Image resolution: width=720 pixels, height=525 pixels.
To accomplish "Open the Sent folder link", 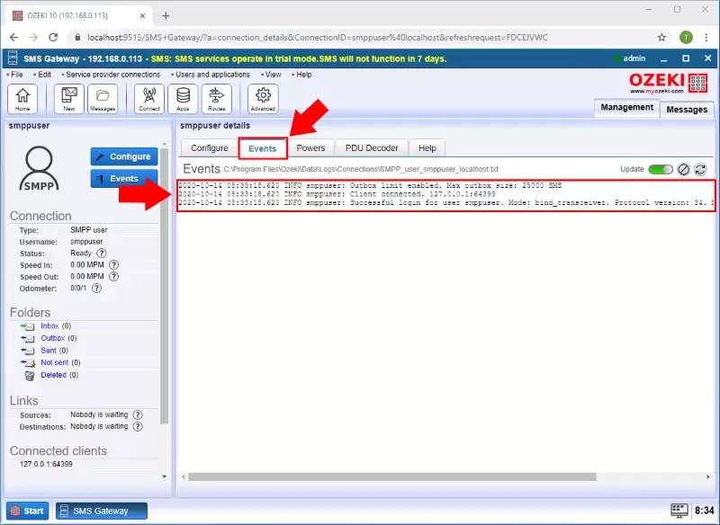I will click(x=49, y=351).
